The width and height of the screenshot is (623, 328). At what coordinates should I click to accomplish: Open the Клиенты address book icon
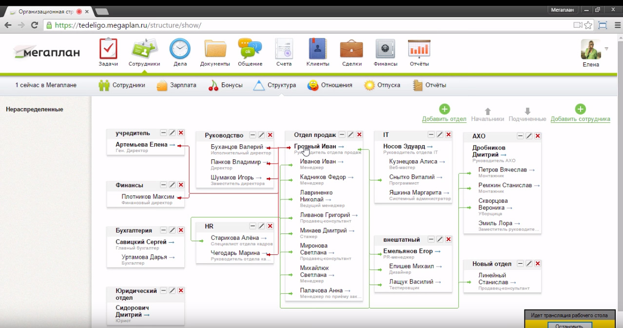(317, 49)
